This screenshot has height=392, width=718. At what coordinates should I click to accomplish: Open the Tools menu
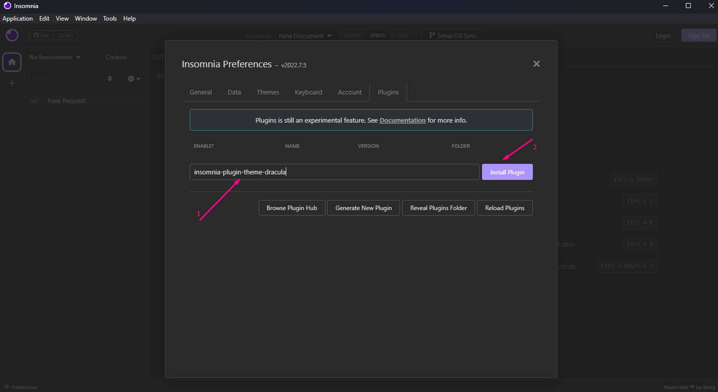click(x=110, y=19)
